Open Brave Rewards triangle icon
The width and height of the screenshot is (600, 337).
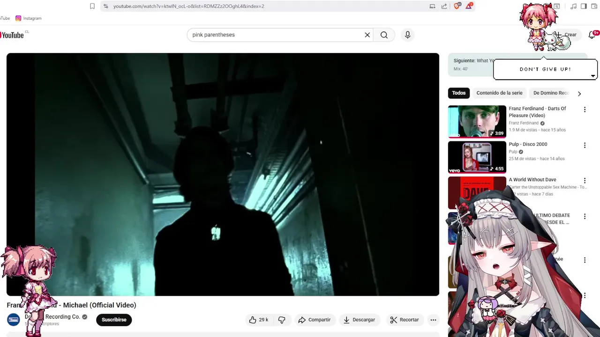coord(469,6)
